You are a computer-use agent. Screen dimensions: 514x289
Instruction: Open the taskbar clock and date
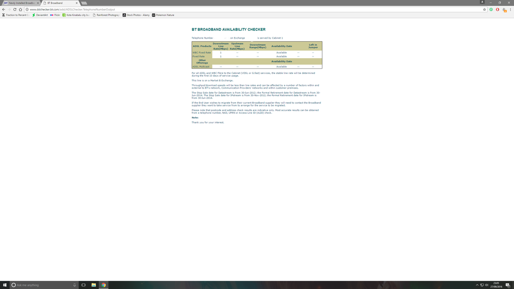497,285
